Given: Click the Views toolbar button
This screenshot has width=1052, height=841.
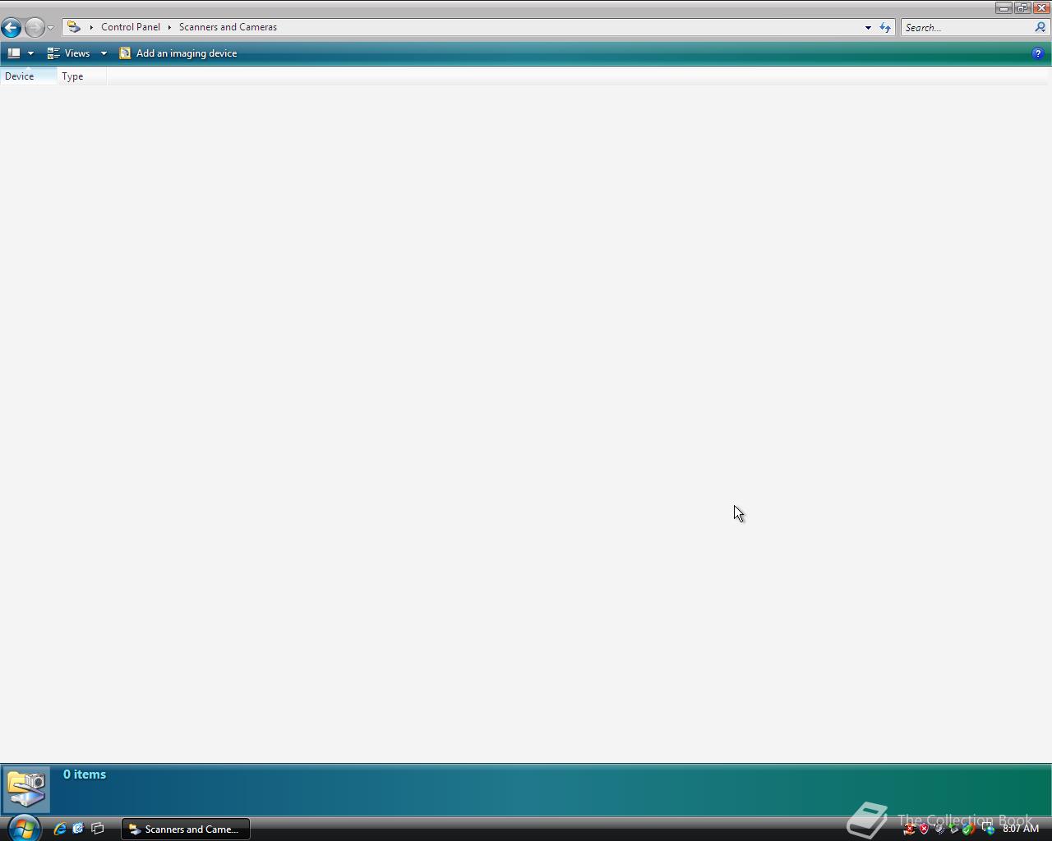Looking at the screenshot, I should 69,53.
